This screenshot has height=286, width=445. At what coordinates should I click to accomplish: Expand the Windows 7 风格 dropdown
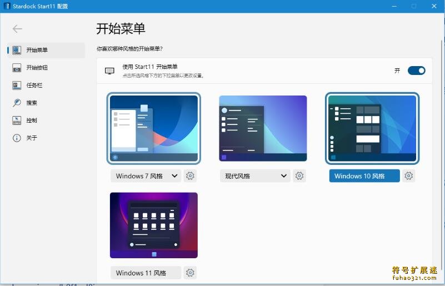tap(146, 176)
